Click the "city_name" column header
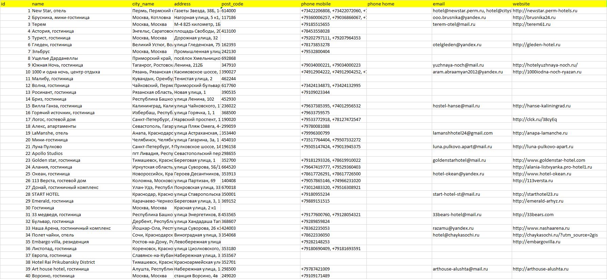607x279 pixels. pos(143,4)
